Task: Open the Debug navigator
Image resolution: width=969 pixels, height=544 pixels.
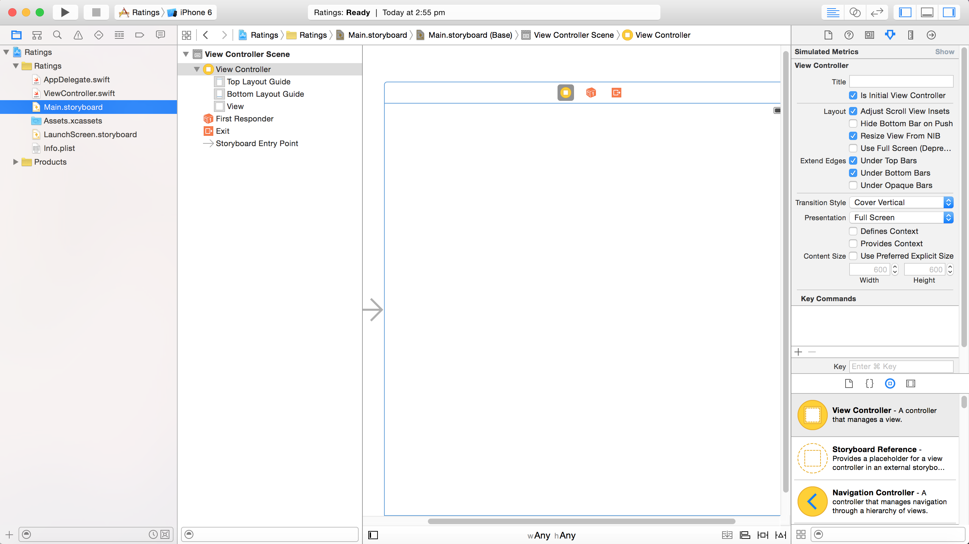Action: pos(119,35)
